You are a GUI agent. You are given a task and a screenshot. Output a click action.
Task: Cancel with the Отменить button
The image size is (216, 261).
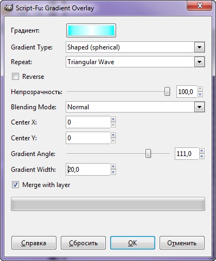click(182, 243)
